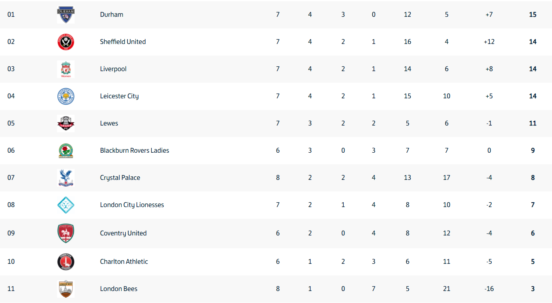Select the Coventry United green shield crest

point(66,233)
